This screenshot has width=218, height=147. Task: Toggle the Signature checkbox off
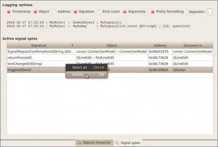click(75, 12)
